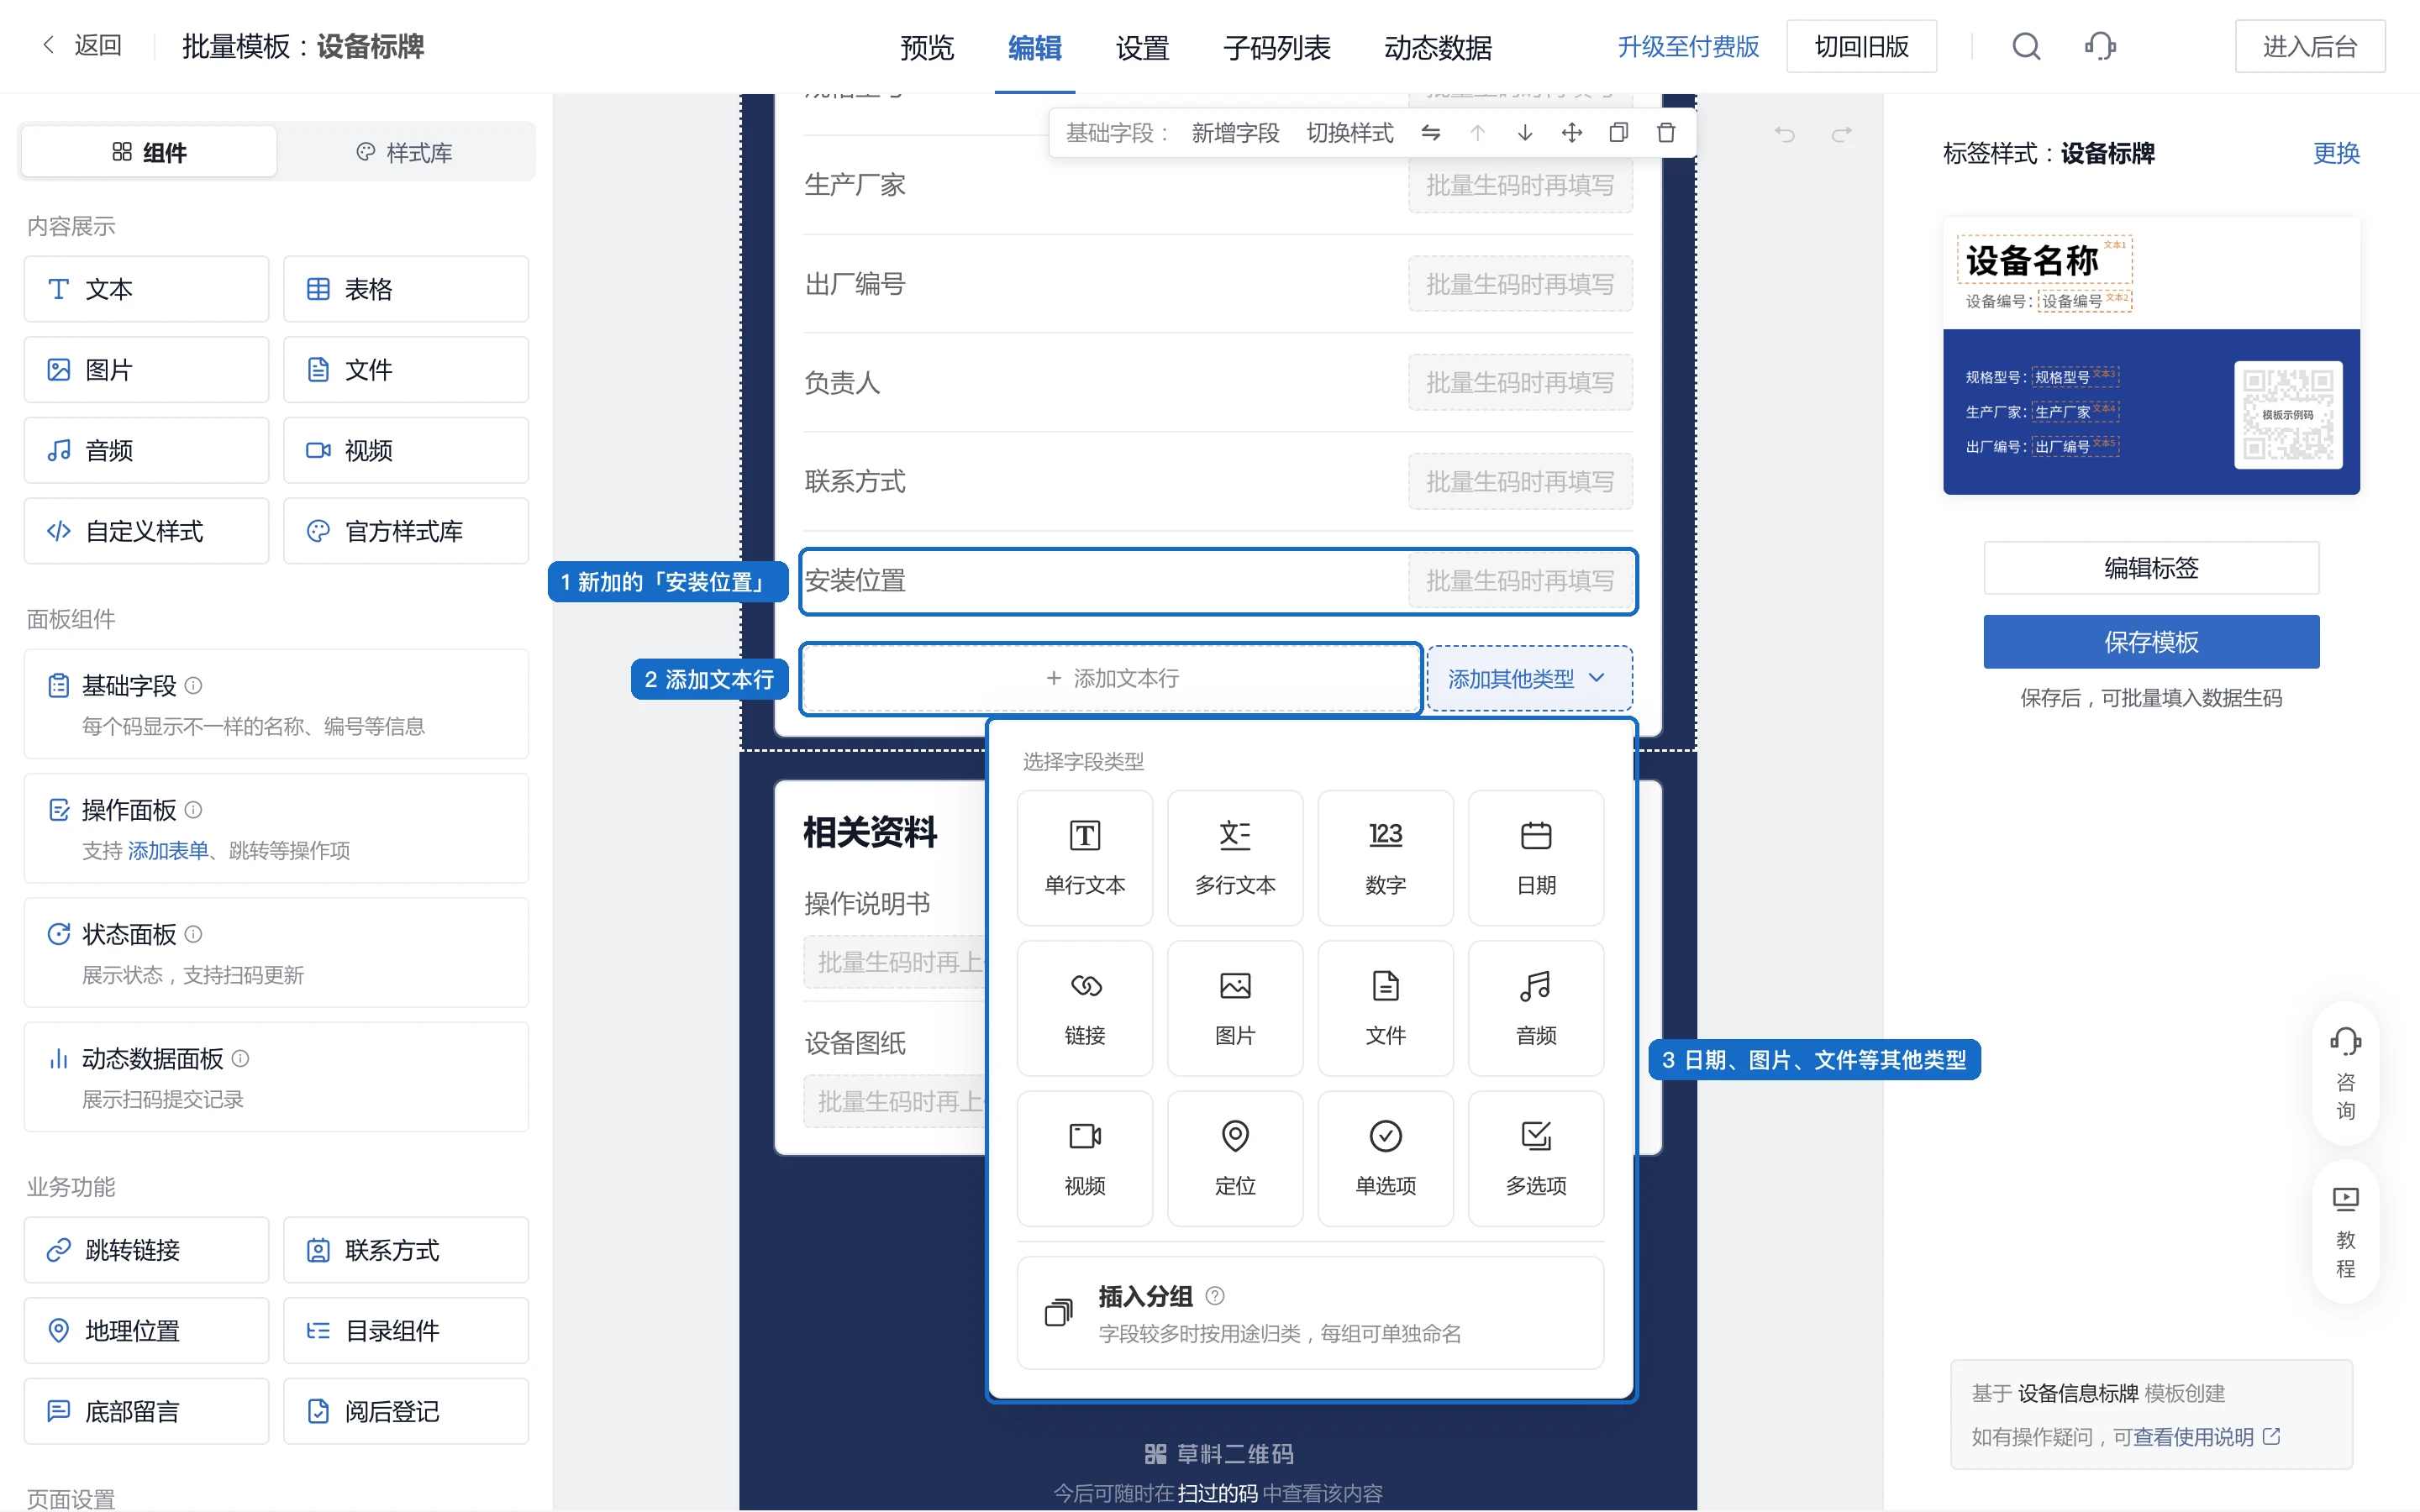Screen dimensions: 2420x1512
Task: Add the 地理位置 component
Action: click(146, 1330)
